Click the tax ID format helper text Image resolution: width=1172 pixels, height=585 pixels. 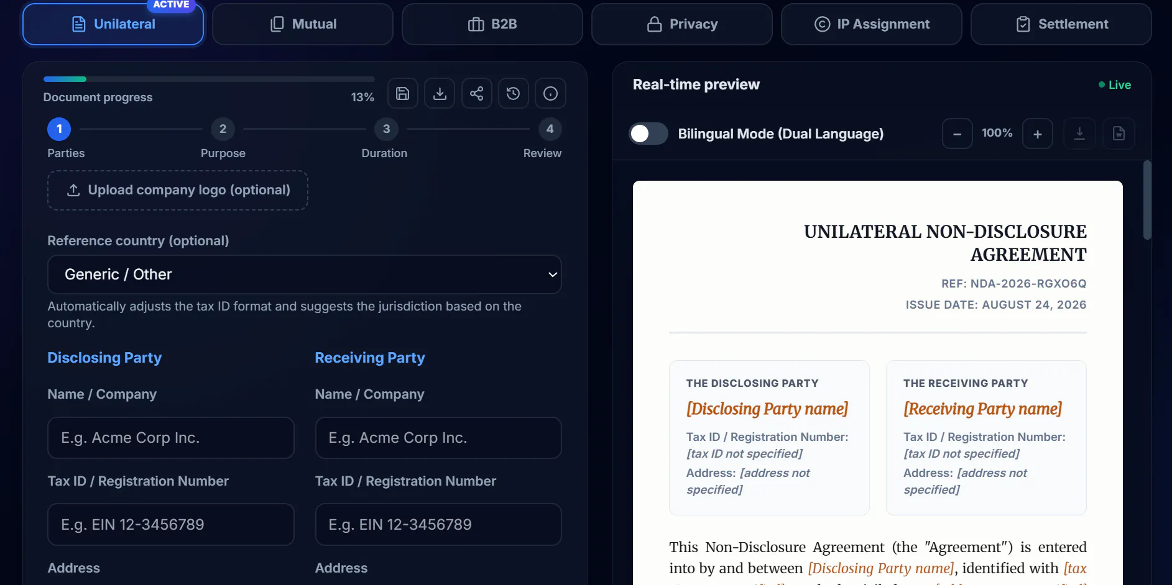coord(285,315)
